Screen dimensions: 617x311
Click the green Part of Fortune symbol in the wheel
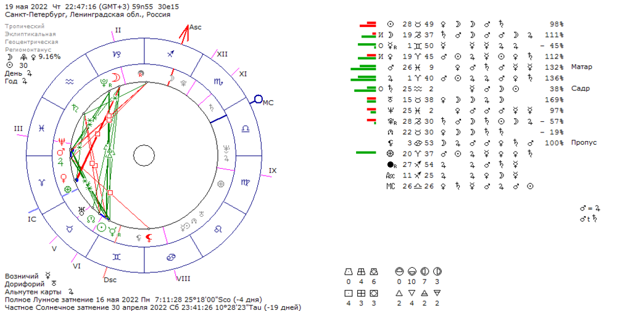[x=68, y=189]
